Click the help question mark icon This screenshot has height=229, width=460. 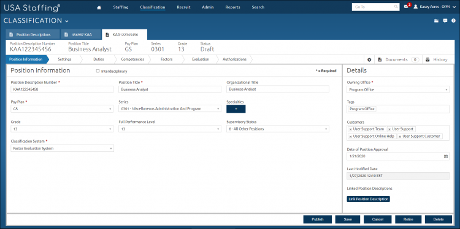click(x=453, y=21)
